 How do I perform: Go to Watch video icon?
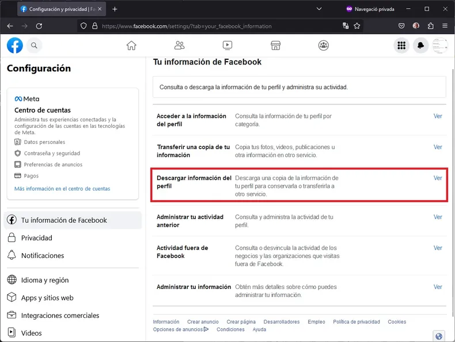[x=227, y=45]
